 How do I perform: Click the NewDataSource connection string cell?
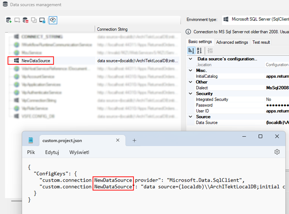tap(137, 61)
